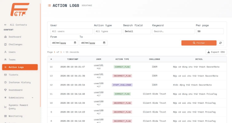Click the From date input
232x123 pixels.
click(x=64, y=43)
